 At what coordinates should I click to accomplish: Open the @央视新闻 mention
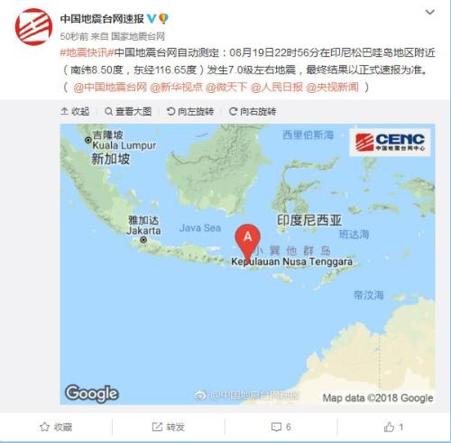[332, 88]
